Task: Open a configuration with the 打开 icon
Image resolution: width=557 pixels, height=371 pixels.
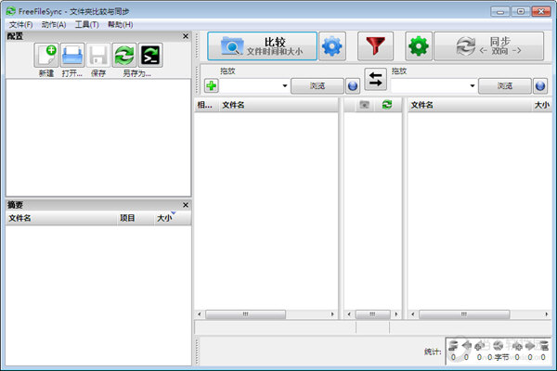Action: pos(72,55)
